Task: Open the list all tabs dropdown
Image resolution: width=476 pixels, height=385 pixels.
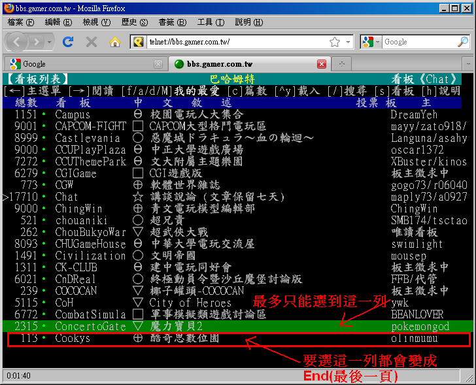Action: point(467,64)
